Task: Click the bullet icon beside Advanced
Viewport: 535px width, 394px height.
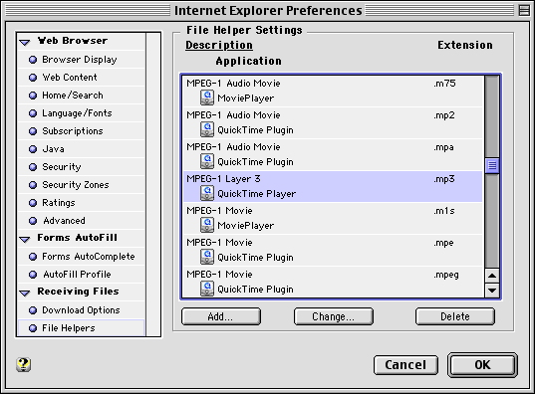Action: [x=33, y=221]
